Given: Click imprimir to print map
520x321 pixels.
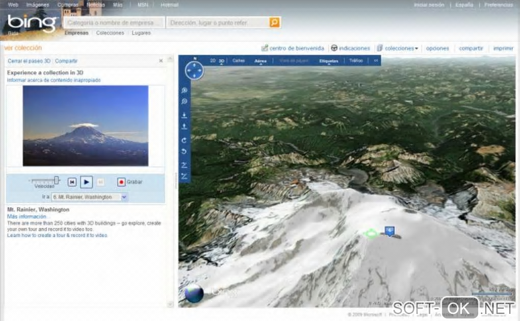Looking at the screenshot, I should [x=503, y=48].
